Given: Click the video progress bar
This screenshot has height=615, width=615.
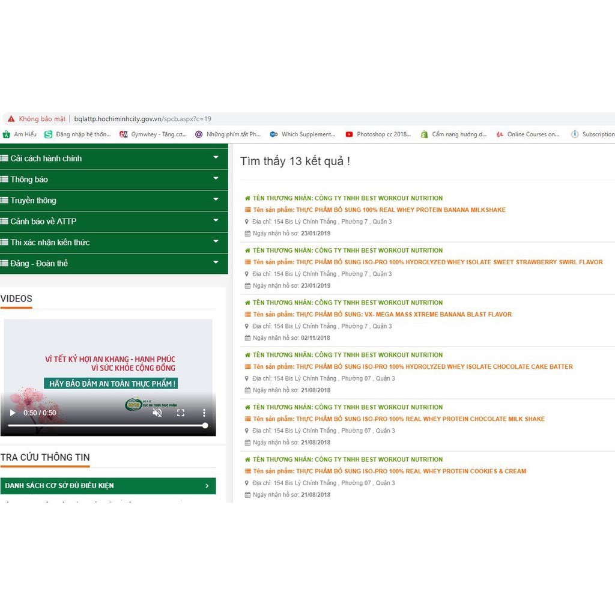Looking at the screenshot, I should (108, 425).
